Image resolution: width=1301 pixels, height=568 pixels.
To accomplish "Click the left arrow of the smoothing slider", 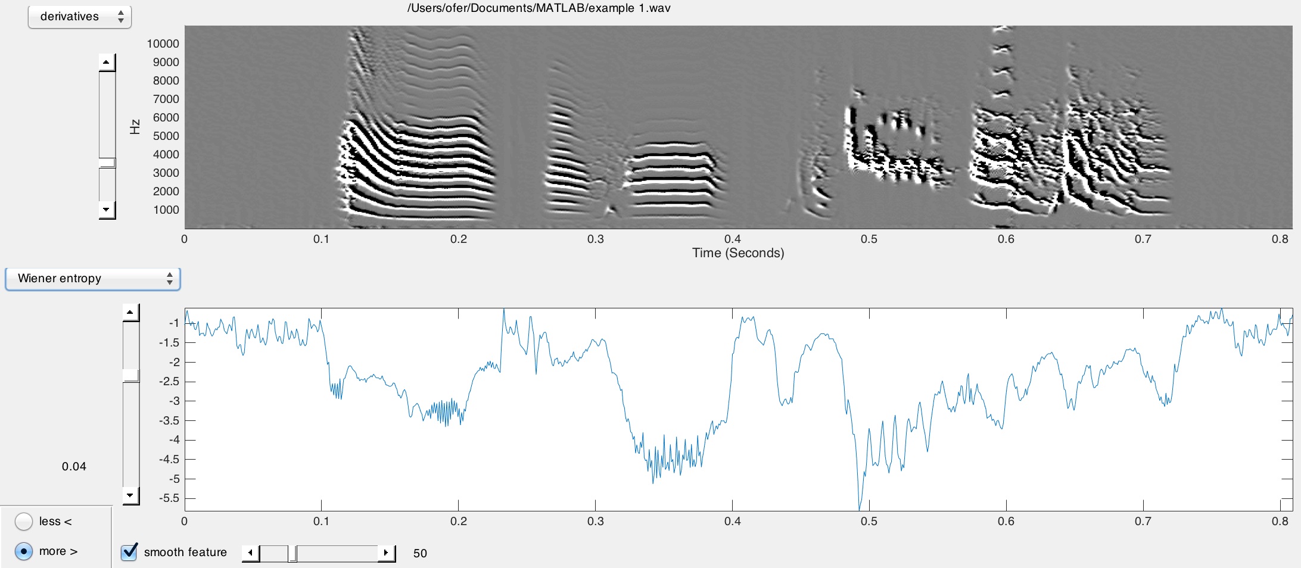I will point(250,553).
